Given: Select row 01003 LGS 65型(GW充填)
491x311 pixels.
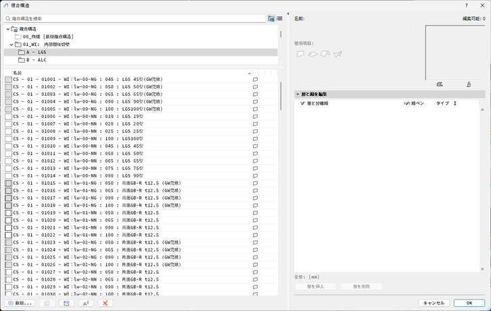Looking at the screenshot, I should (x=141, y=94).
